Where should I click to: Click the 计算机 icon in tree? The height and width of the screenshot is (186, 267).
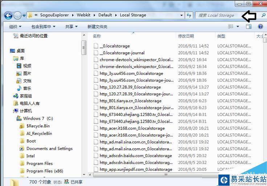16,111
